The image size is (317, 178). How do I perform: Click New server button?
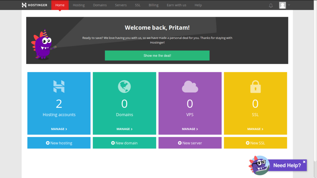pos(190,143)
